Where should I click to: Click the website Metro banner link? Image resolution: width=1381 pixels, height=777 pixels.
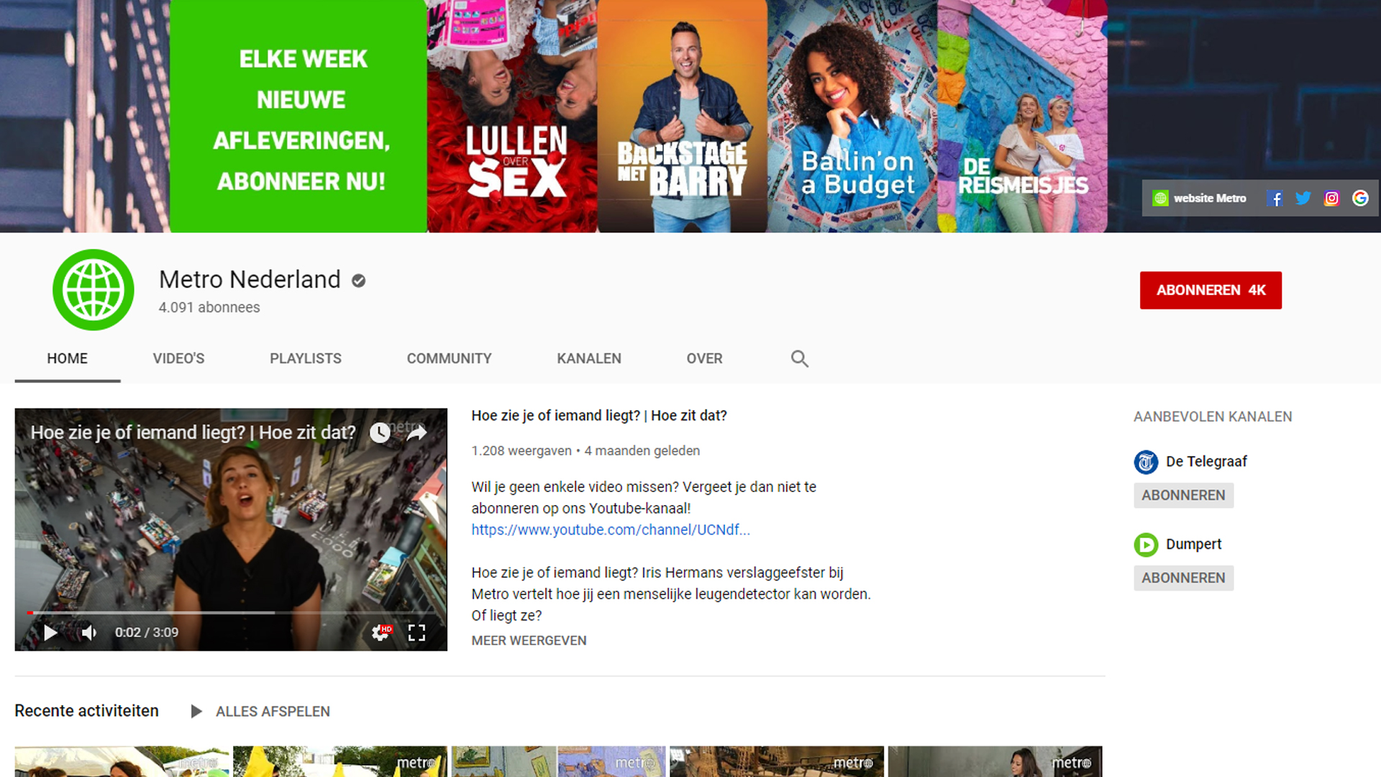click(1200, 199)
